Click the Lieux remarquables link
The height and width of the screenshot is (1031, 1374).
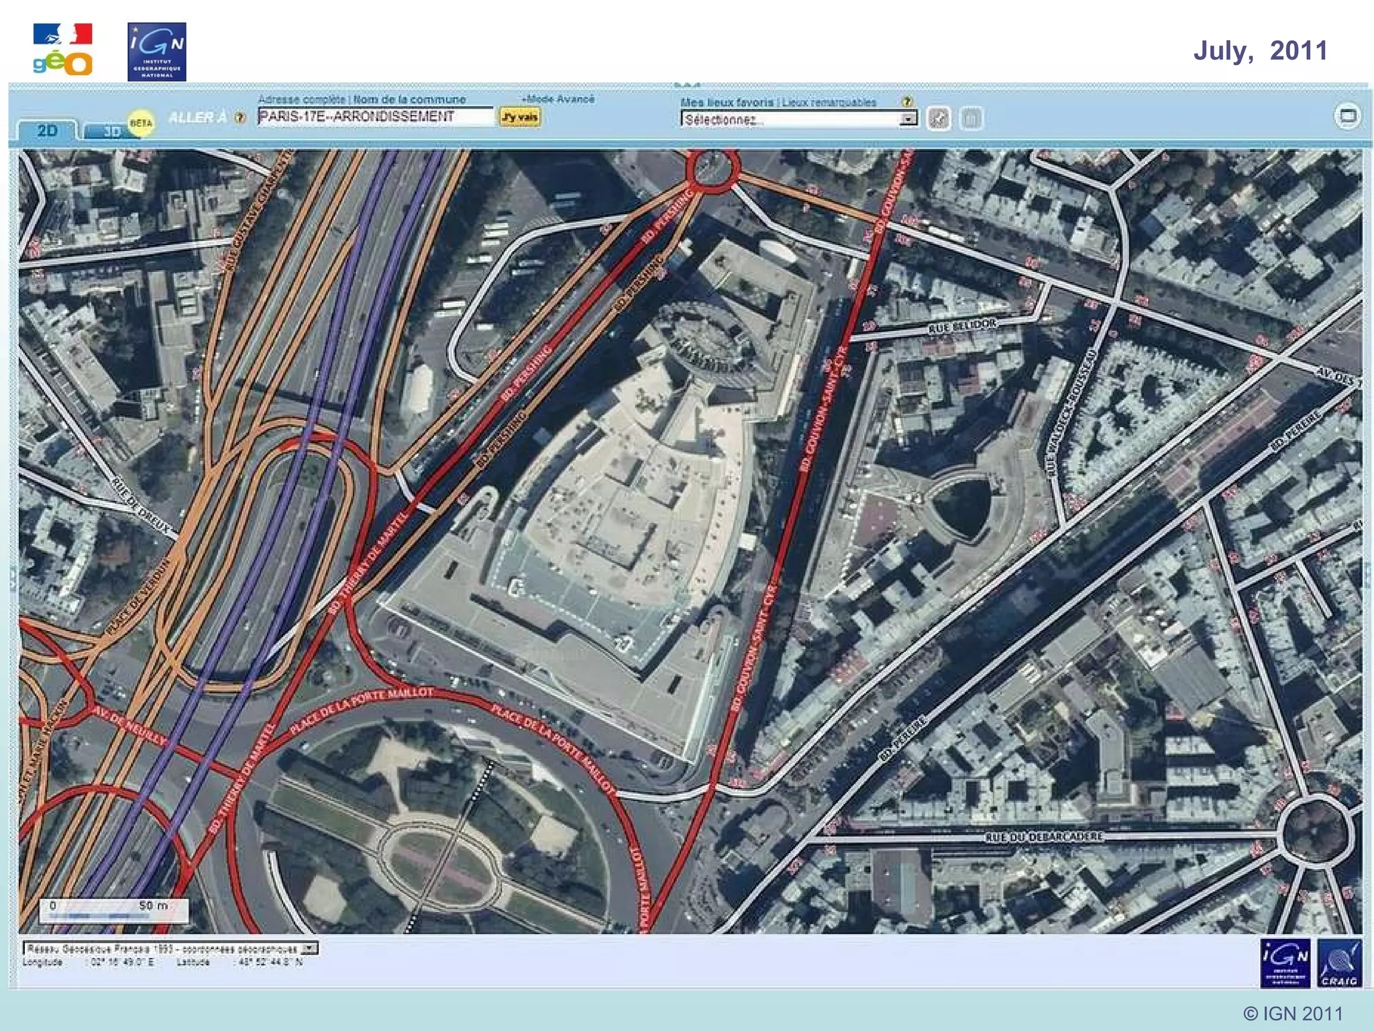(829, 102)
